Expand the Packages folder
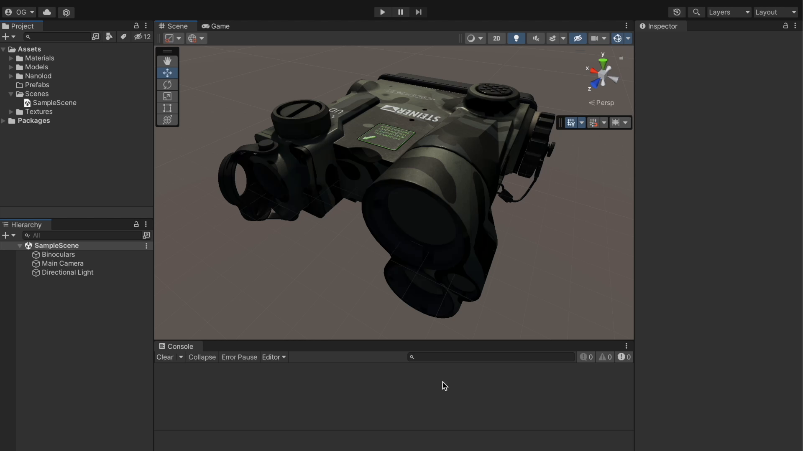This screenshot has width=803, height=451. click(x=3, y=121)
